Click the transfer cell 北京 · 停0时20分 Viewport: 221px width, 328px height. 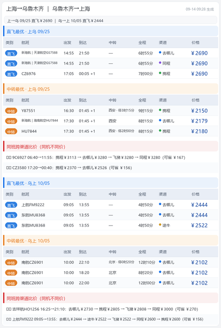click(121, 262)
